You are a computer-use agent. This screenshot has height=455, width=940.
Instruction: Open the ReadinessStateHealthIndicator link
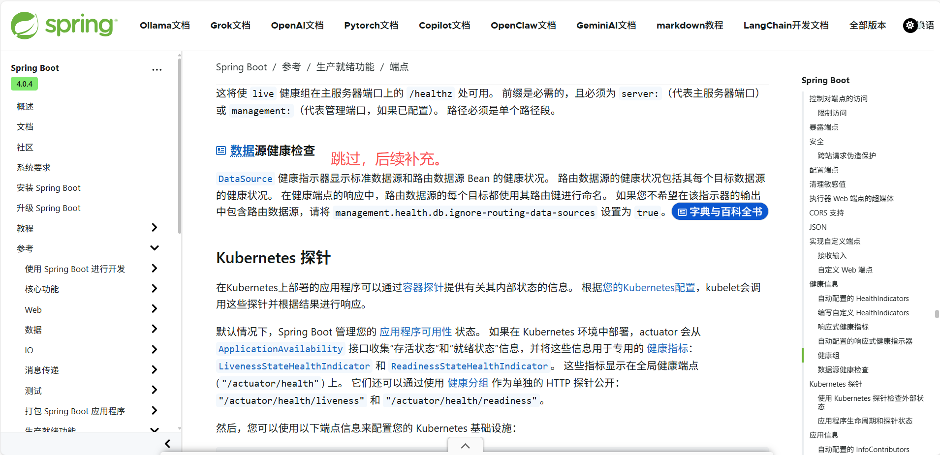469,366
